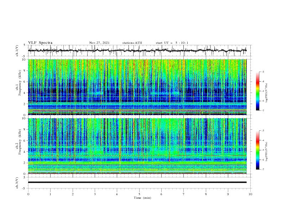Click time axis tick label "8"
This screenshot has height=218, width=282.
click(206, 194)
